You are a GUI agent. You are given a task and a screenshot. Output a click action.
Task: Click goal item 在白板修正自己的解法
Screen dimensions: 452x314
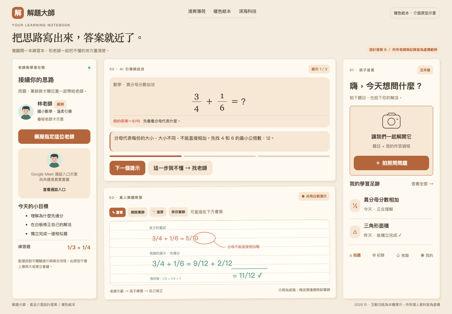coord(51,225)
